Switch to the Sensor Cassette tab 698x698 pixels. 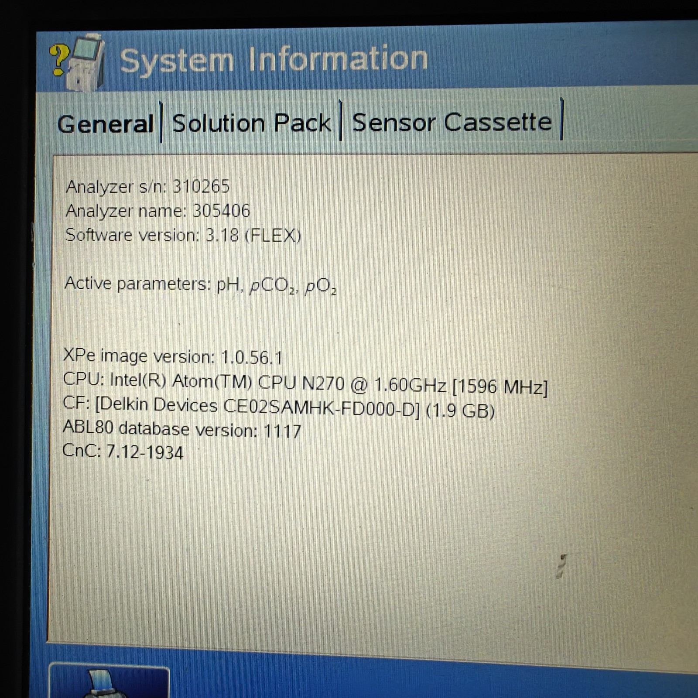click(x=452, y=122)
